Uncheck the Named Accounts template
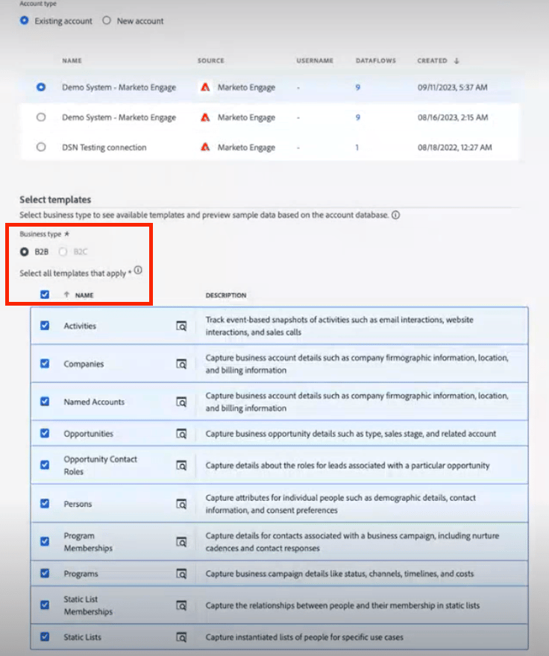Screen dimensions: 549x656 click(x=45, y=402)
